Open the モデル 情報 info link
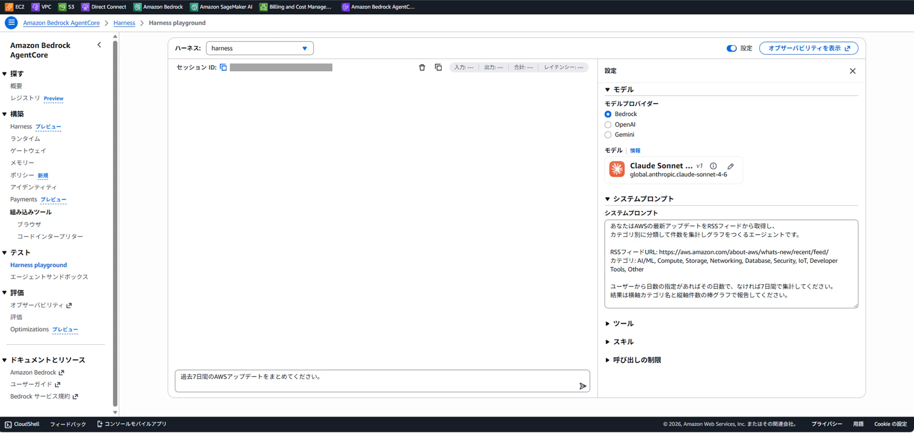The width and height of the screenshot is (914, 433). click(x=635, y=151)
